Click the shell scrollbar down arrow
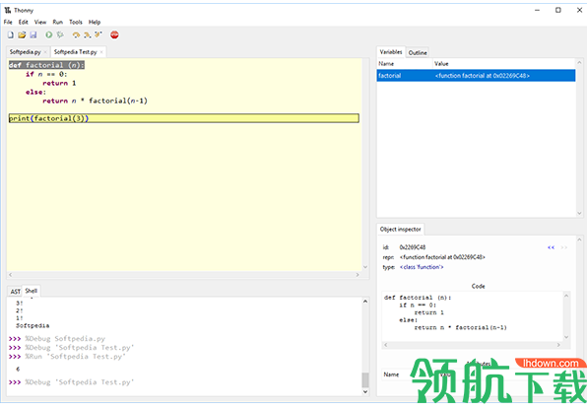 click(x=365, y=392)
